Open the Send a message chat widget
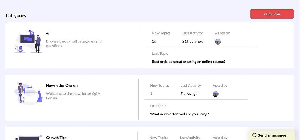This screenshot has width=300, height=140. pos(272,135)
